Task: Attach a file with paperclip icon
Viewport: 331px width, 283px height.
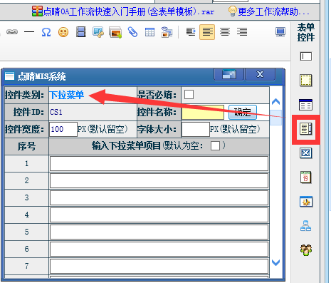Action: click(x=132, y=32)
